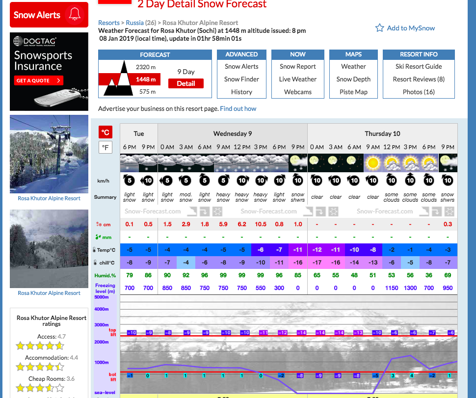The height and width of the screenshot is (398, 476).
Task: Select the 1448 m elevation level
Action: click(x=146, y=80)
